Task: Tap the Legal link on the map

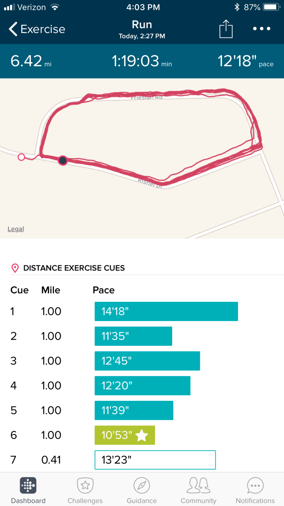Action: pyautogui.click(x=16, y=229)
